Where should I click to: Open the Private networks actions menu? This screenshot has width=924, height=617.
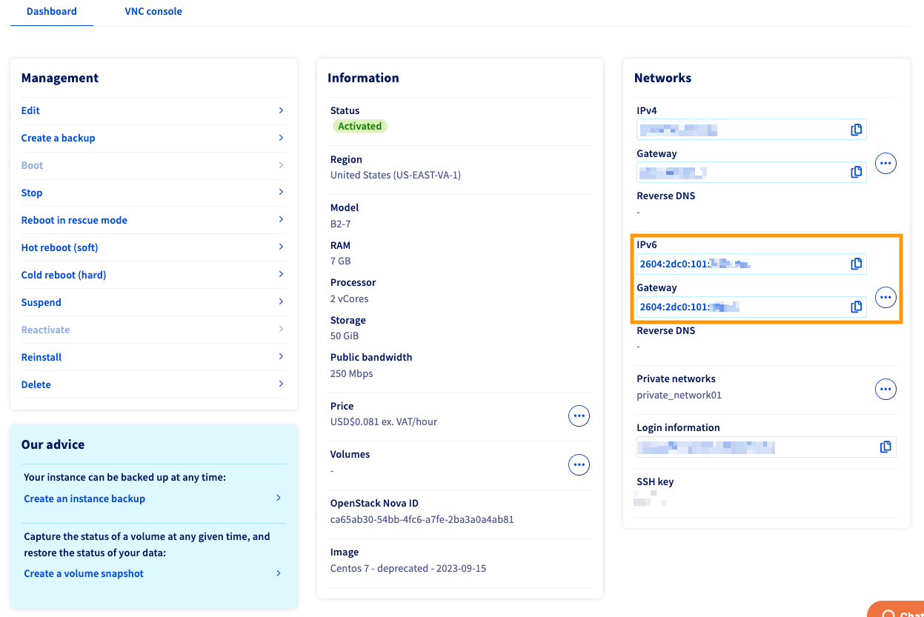pos(885,388)
